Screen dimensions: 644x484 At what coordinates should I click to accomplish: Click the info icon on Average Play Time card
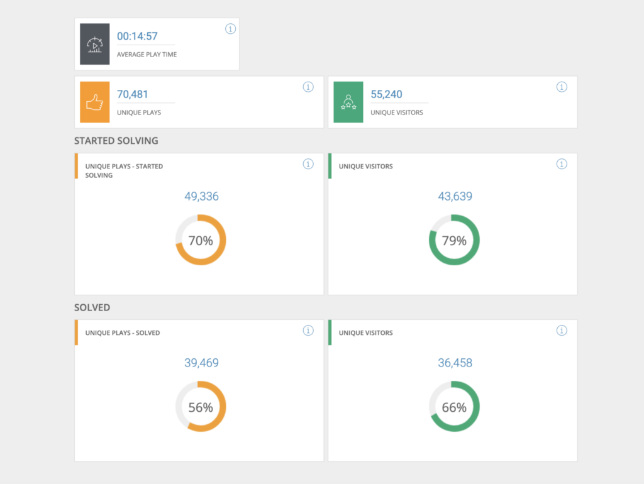click(x=230, y=29)
